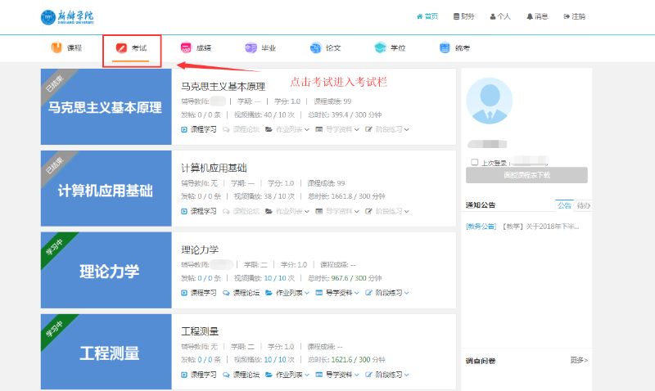Click the 财务 finance icon in header
The image size is (655, 391).
(455, 16)
